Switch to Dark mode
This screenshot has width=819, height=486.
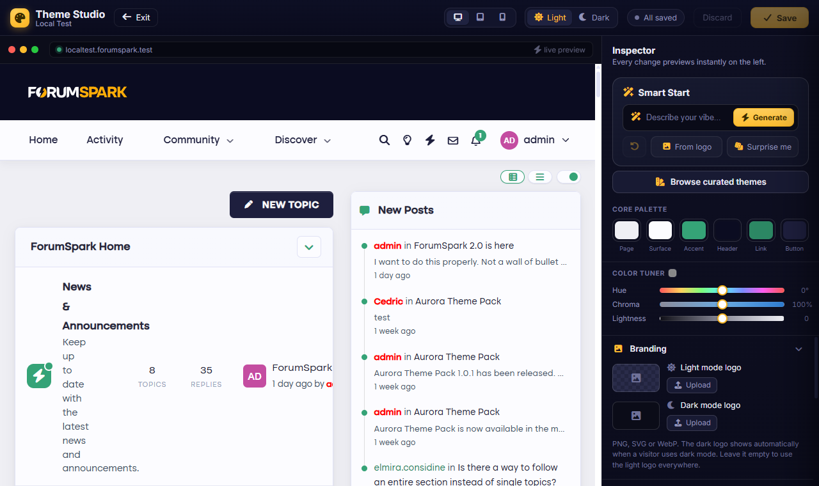pyautogui.click(x=594, y=17)
